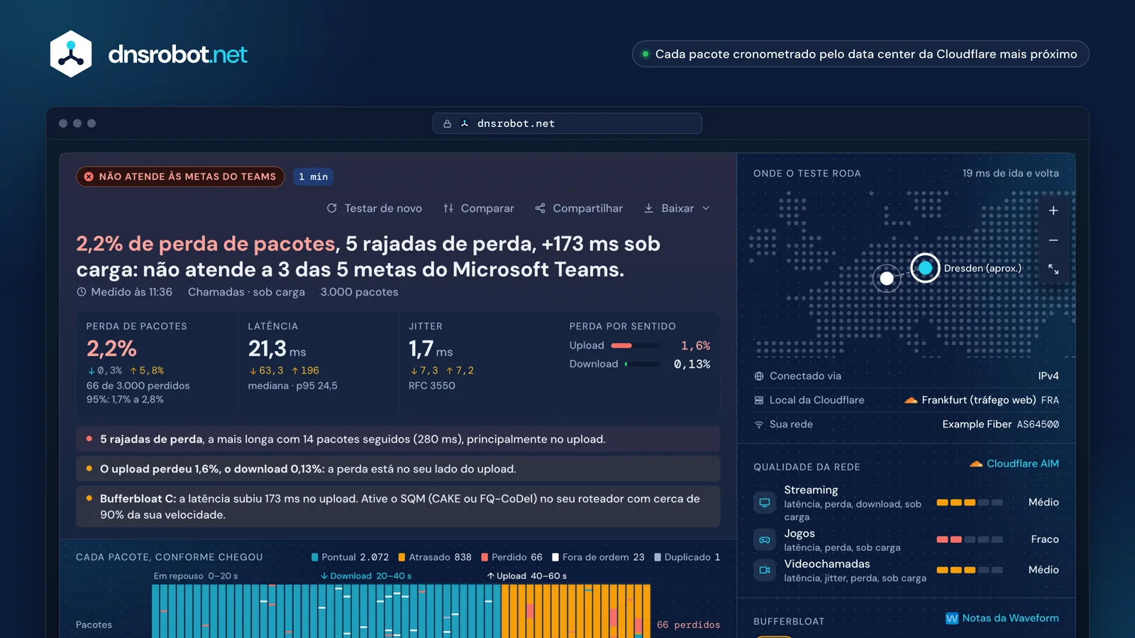The width and height of the screenshot is (1135, 638).
Task: Click the Testar de novo button
Action: pyautogui.click(x=375, y=208)
